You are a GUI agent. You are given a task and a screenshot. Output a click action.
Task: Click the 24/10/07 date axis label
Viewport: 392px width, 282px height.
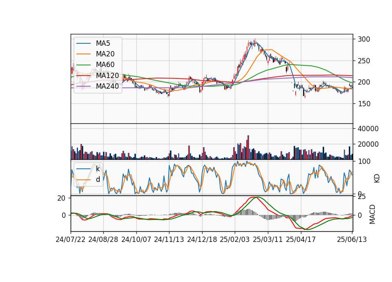tap(136, 239)
